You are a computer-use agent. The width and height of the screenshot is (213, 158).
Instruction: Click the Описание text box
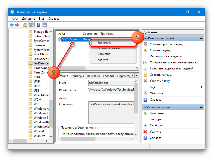point(111,112)
